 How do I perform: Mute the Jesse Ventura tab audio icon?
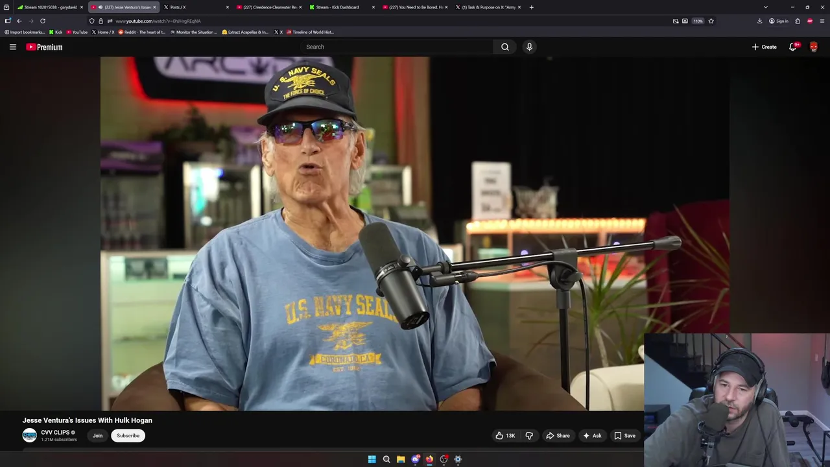point(101,7)
